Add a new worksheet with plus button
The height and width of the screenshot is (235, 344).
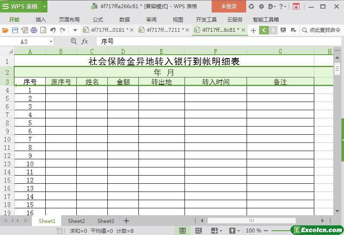pyautogui.click(x=126, y=221)
